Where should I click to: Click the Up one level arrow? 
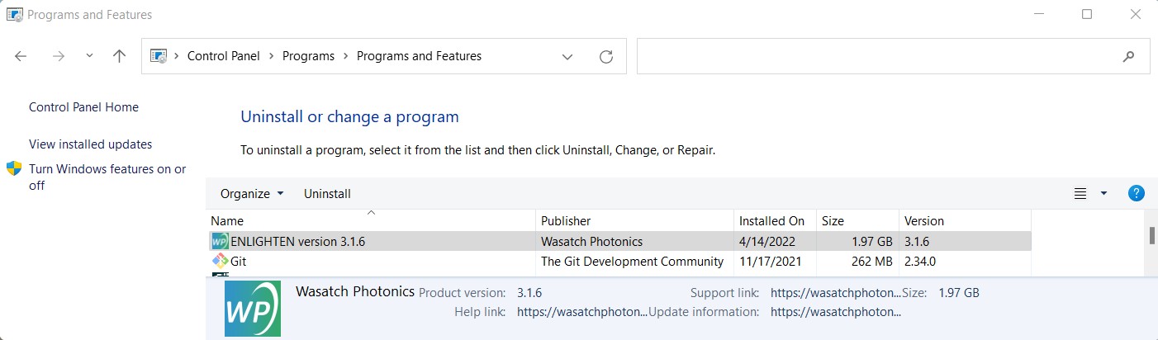(x=119, y=56)
